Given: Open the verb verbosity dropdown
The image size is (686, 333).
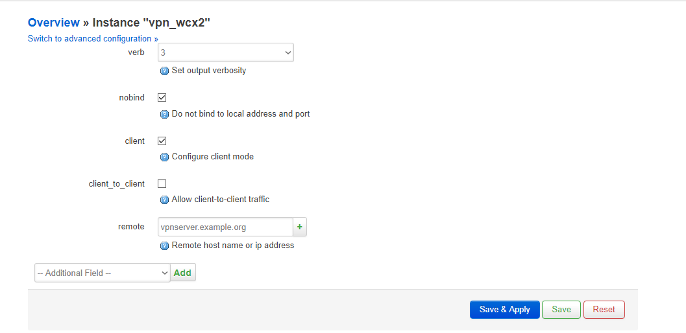Looking at the screenshot, I should [226, 52].
